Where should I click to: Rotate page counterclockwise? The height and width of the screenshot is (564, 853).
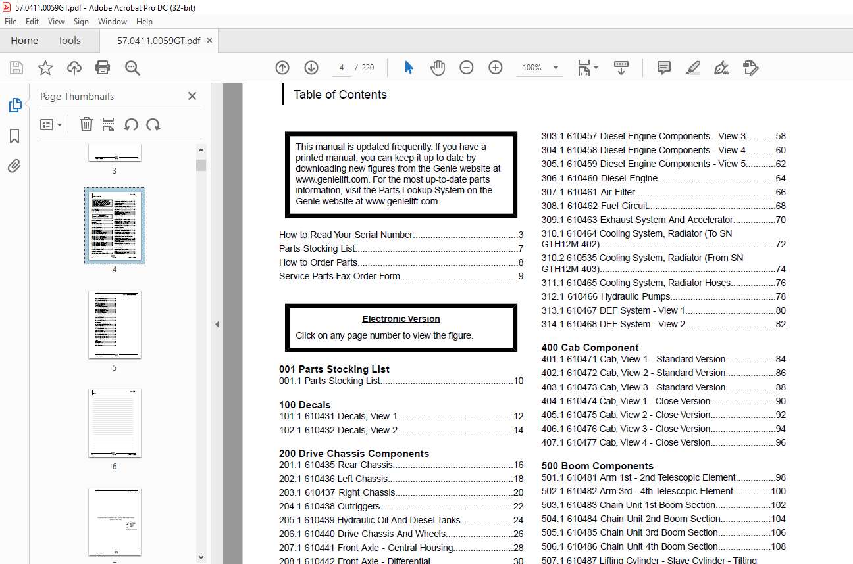coord(131,124)
